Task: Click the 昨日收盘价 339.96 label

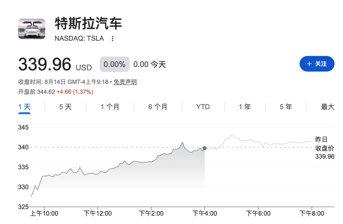Action: pyautogui.click(x=325, y=148)
